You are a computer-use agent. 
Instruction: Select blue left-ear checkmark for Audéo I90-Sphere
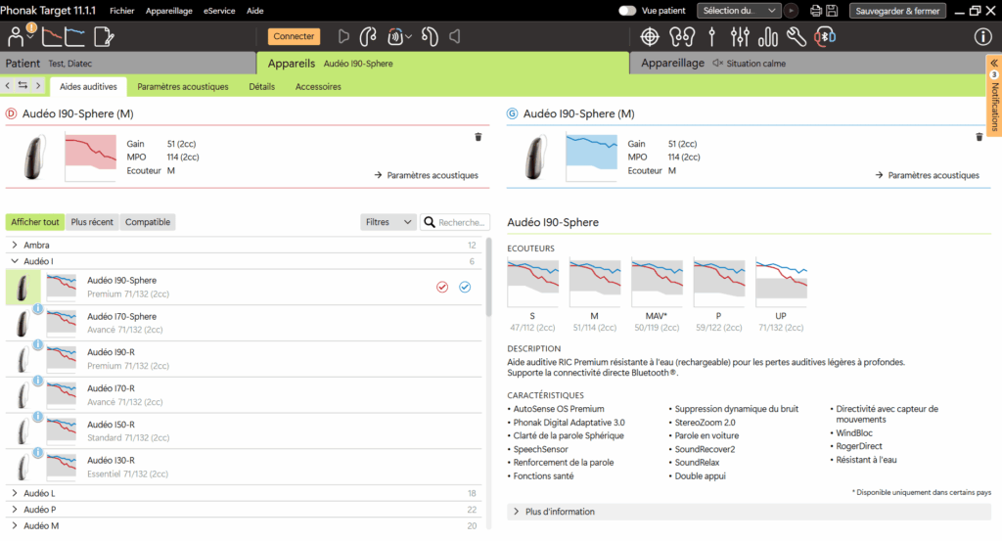click(x=465, y=287)
